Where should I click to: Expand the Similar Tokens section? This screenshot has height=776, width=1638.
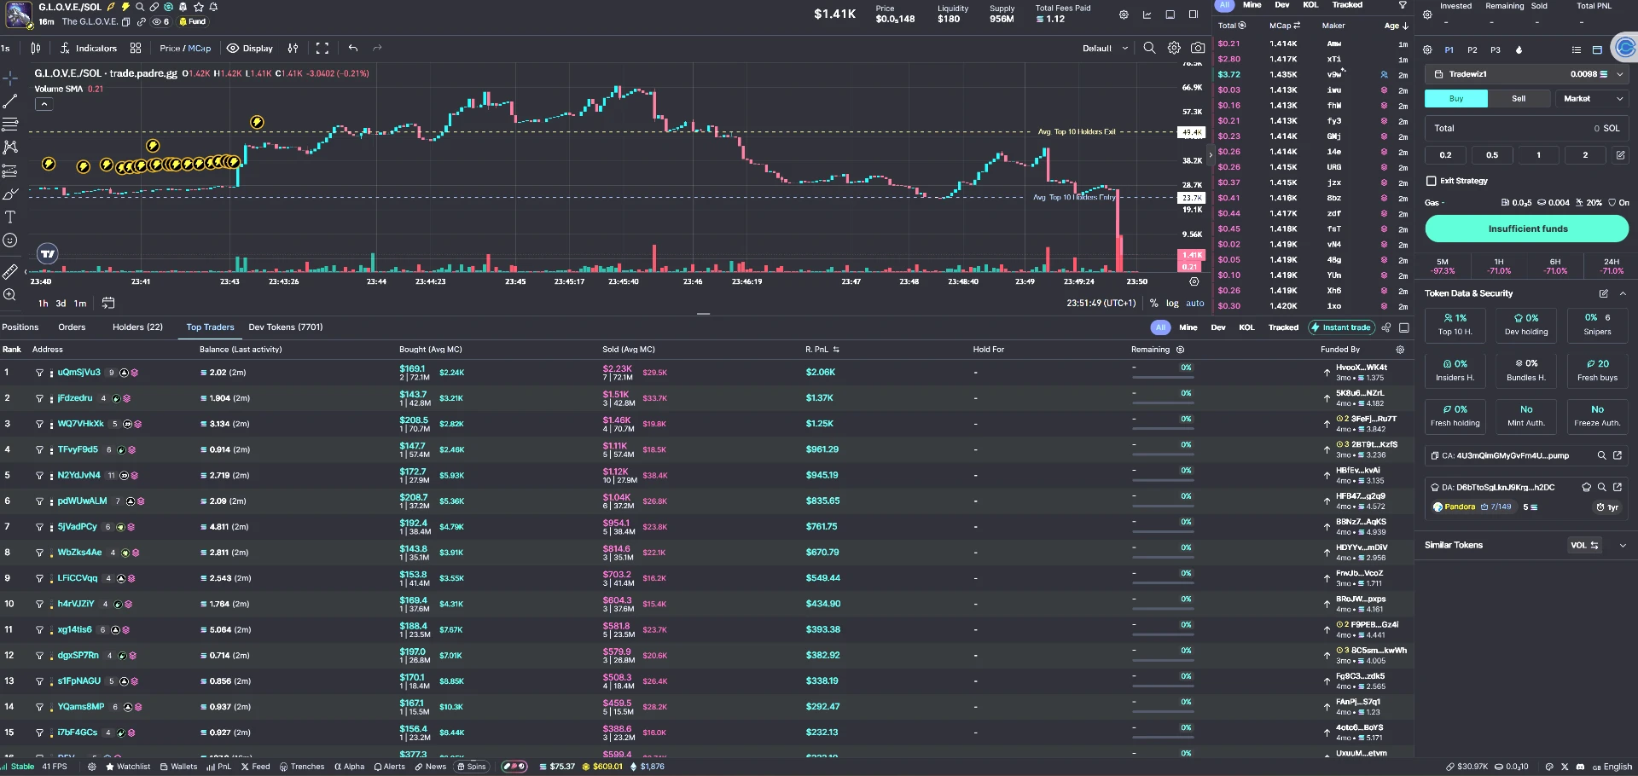[x=1623, y=546]
